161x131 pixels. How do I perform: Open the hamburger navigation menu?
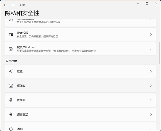(x=13, y=5)
